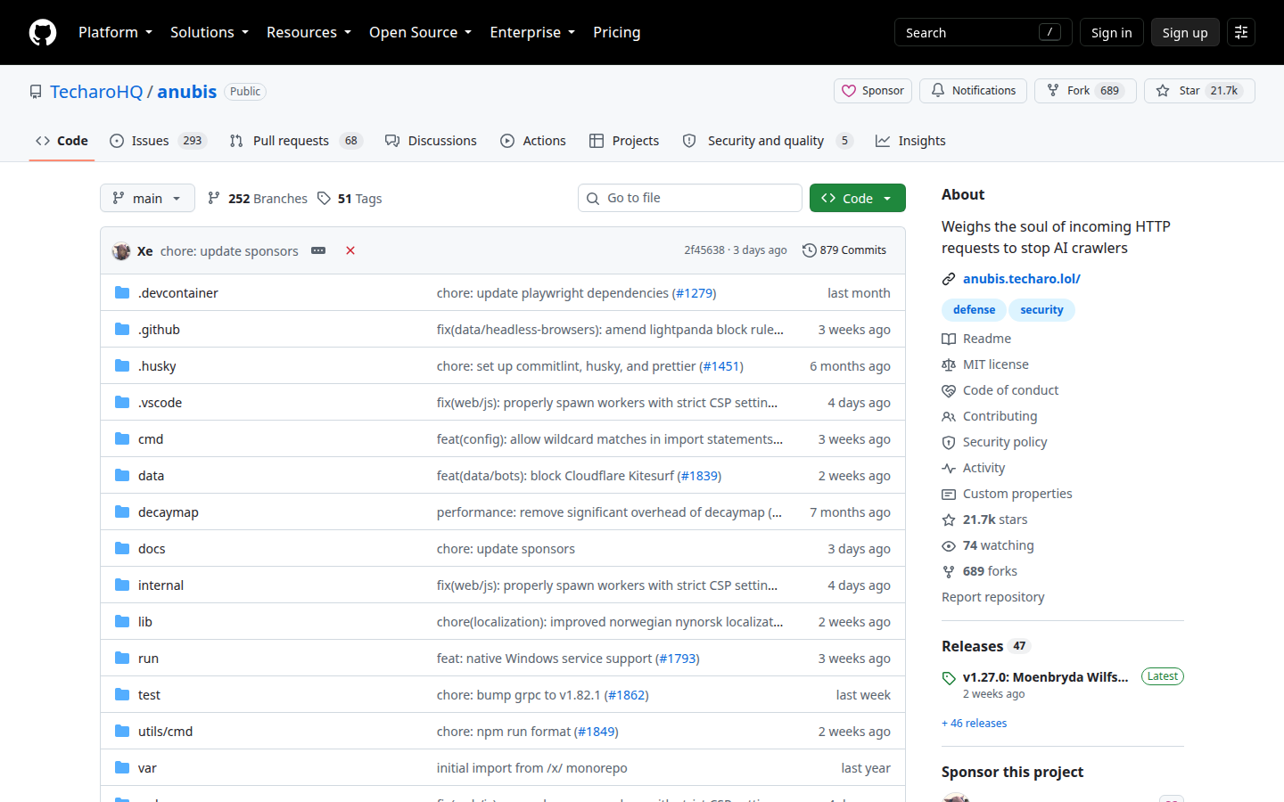1284x802 pixels.
Task: Click the folder icon for decaymap
Action: tap(122, 512)
